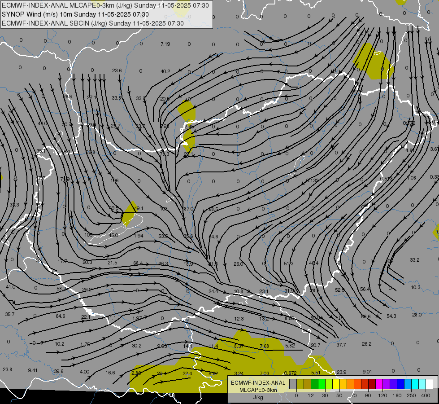This screenshot has width=439, height=404.
Task: Click the 0.672 value on the map
Action: [x=290, y=373]
